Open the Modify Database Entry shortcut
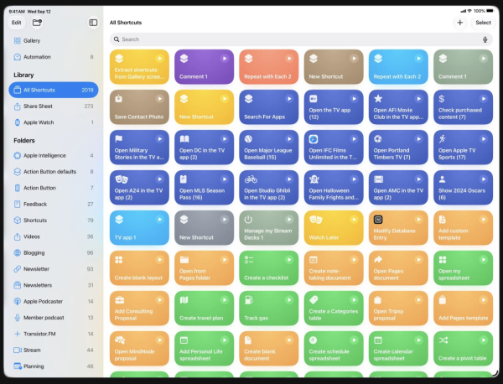The height and width of the screenshot is (384, 503). coord(398,228)
